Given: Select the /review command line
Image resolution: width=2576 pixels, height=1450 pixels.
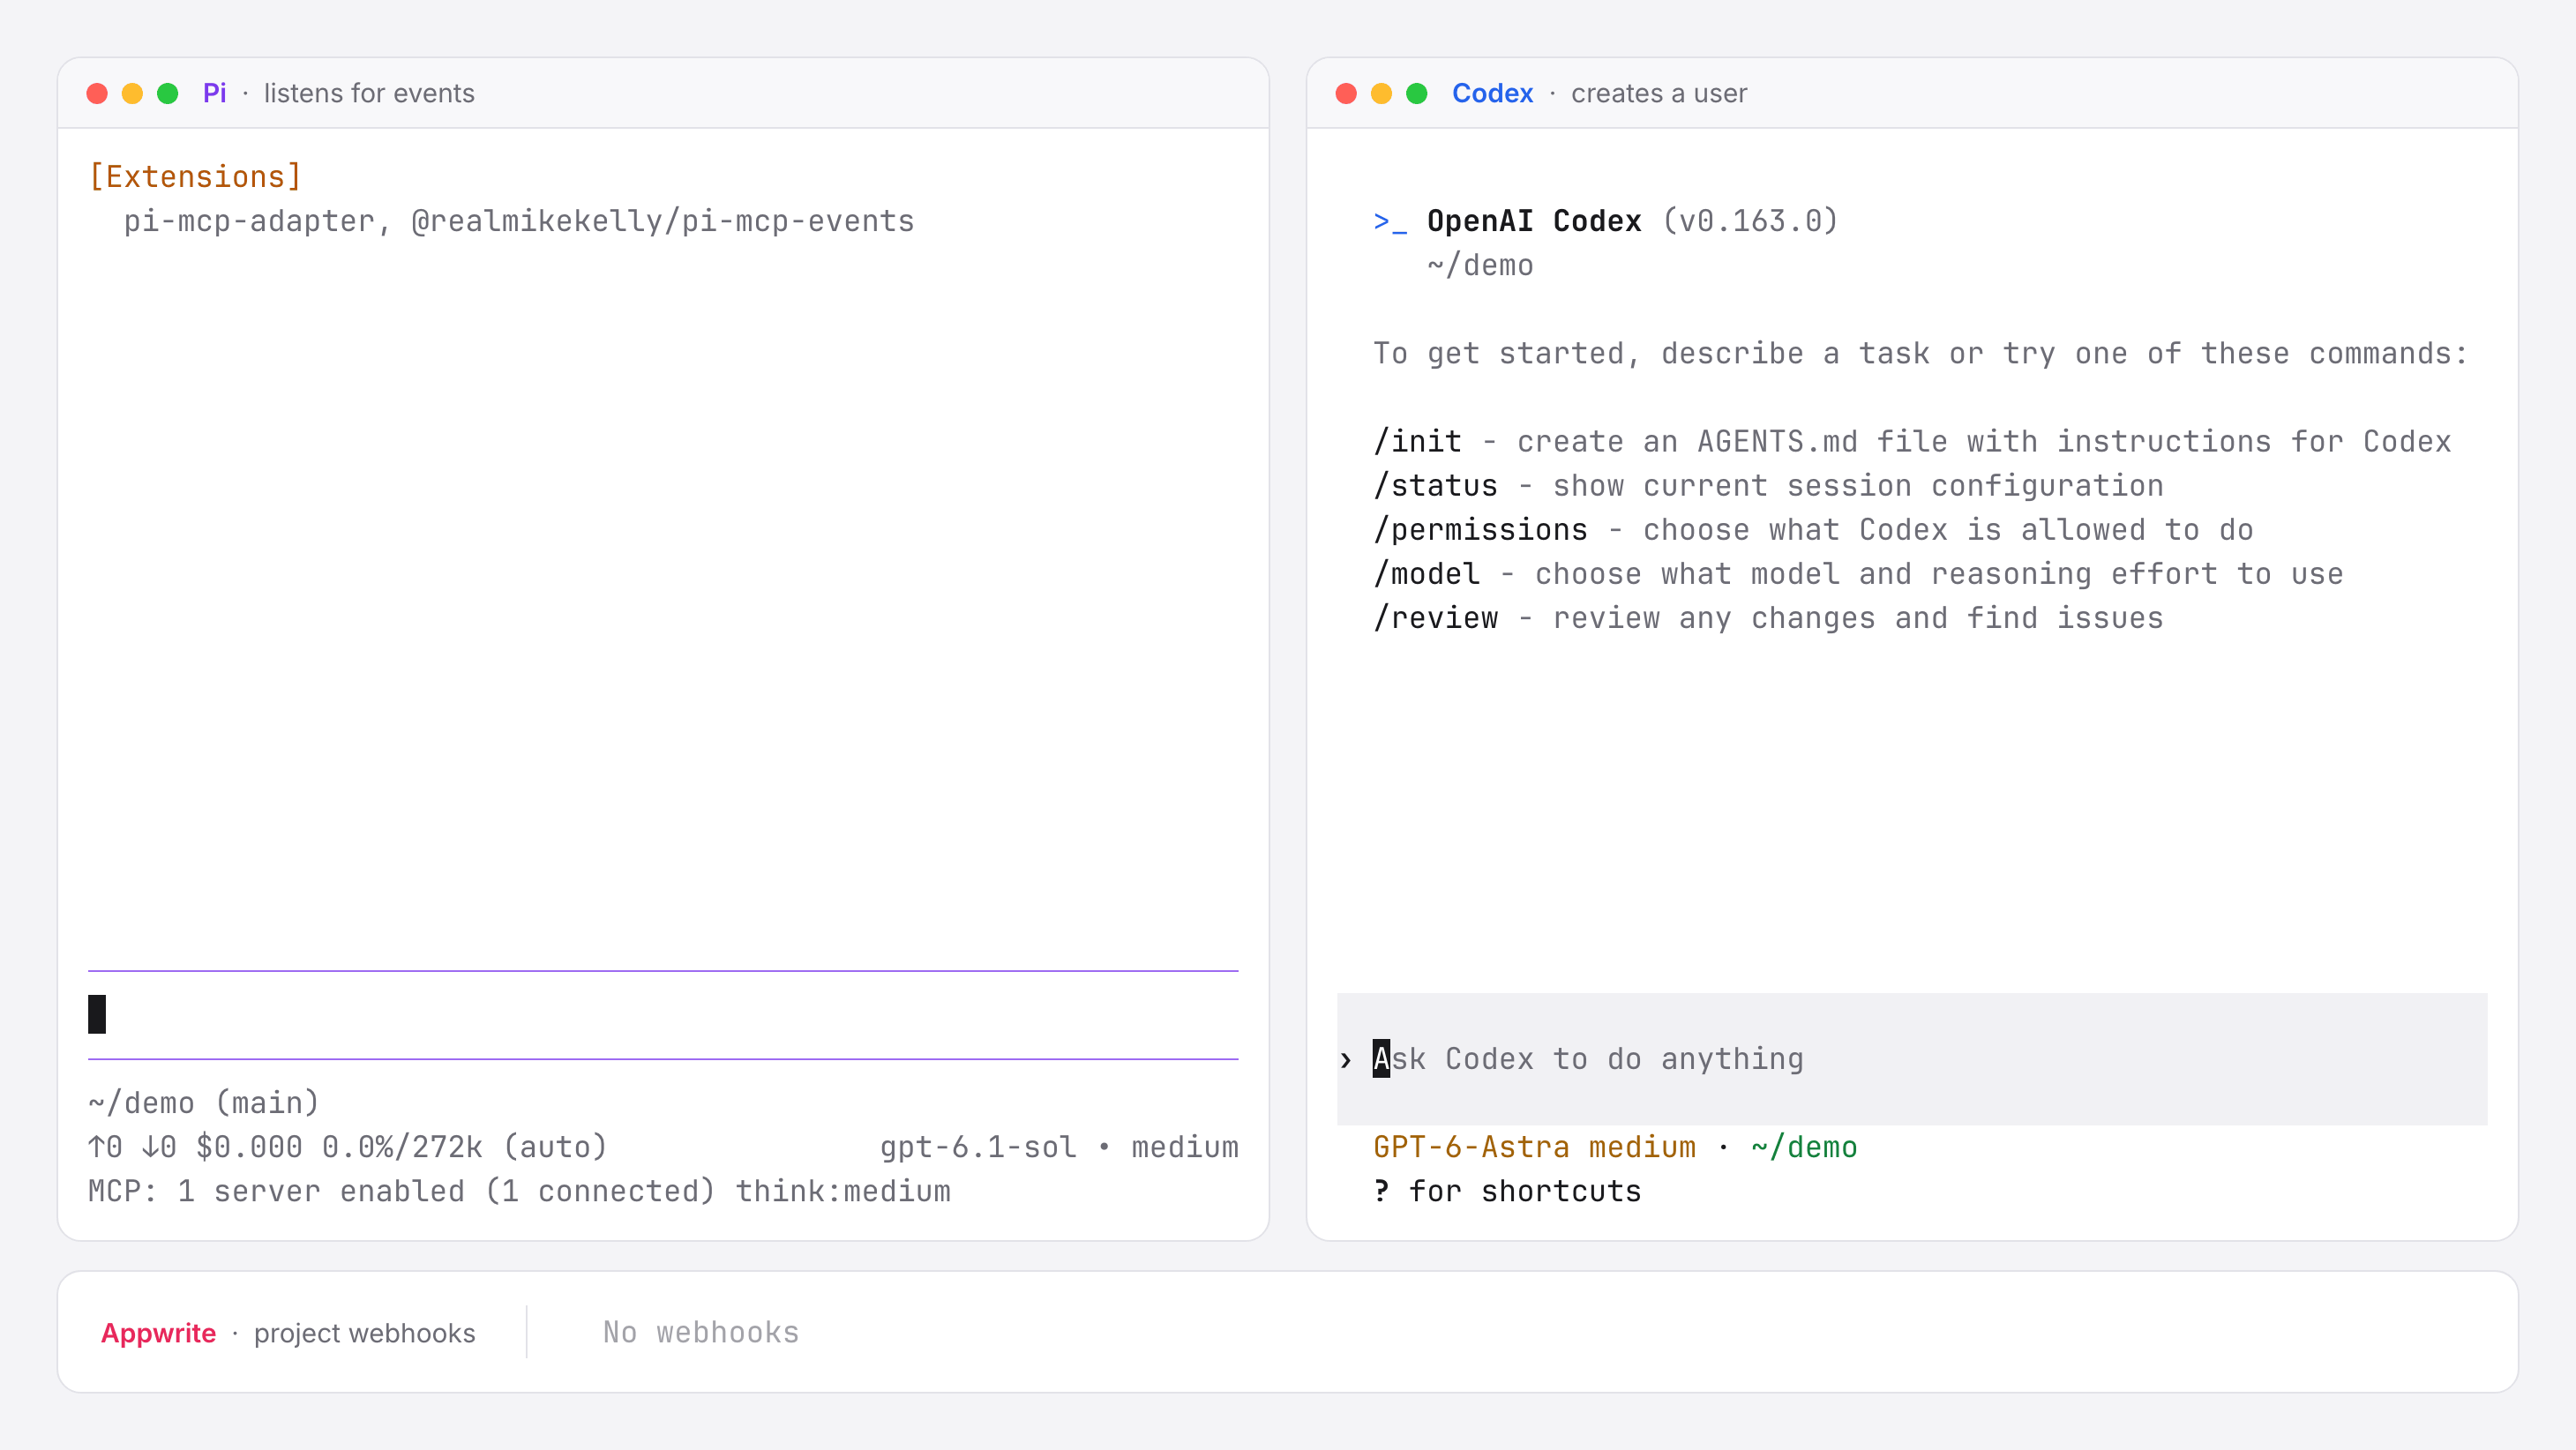Looking at the screenshot, I should pos(1768,618).
